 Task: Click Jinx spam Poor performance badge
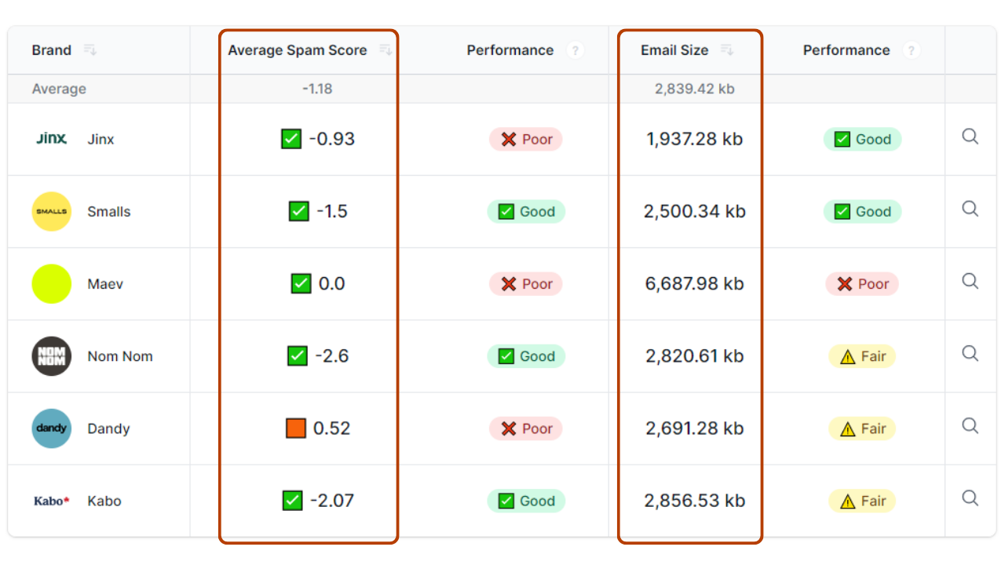[x=526, y=139]
